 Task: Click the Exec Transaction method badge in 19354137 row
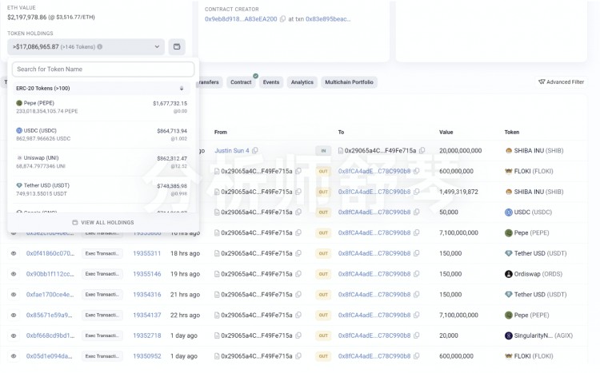pyautogui.click(x=102, y=315)
